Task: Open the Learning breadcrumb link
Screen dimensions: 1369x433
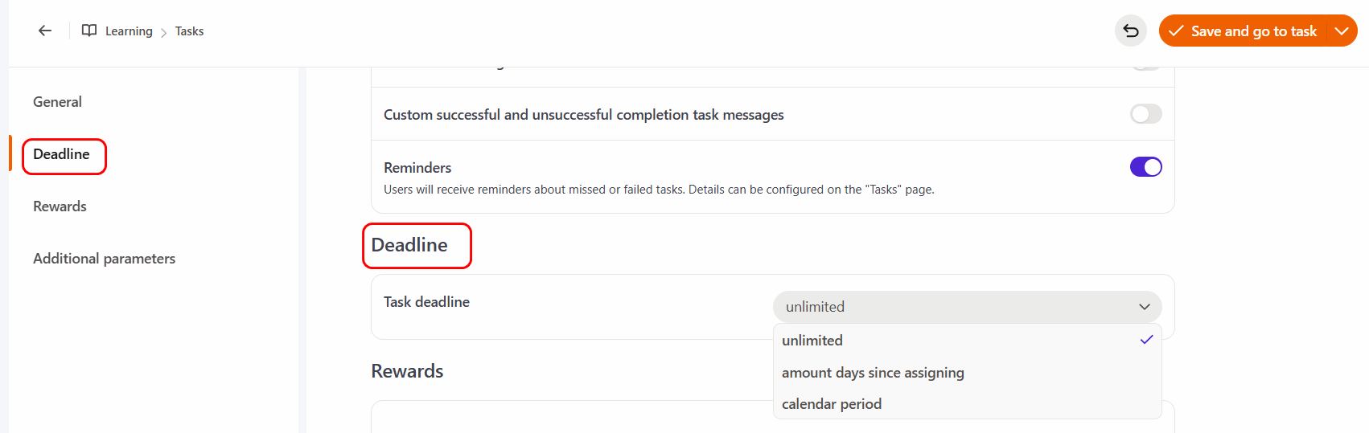Action: pyautogui.click(x=129, y=31)
